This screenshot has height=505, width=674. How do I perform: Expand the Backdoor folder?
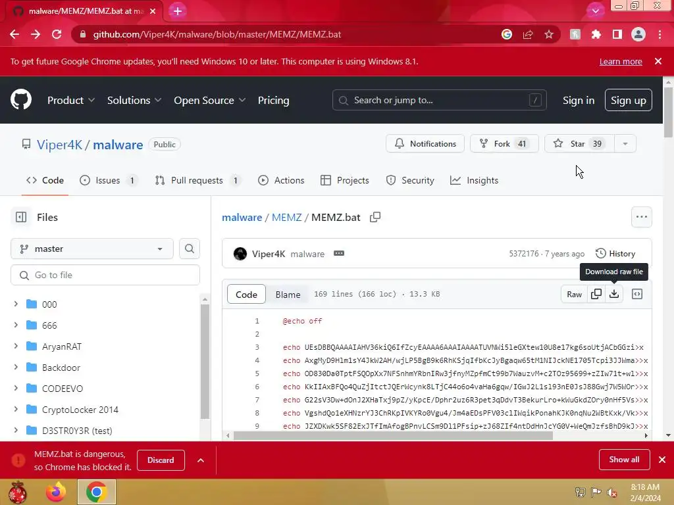[16, 367]
